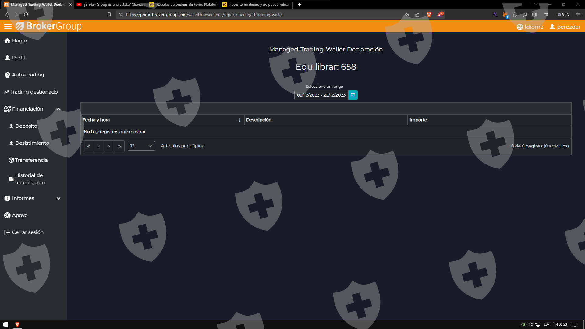Reload the page
585x329 pixels.
[26, 15]
